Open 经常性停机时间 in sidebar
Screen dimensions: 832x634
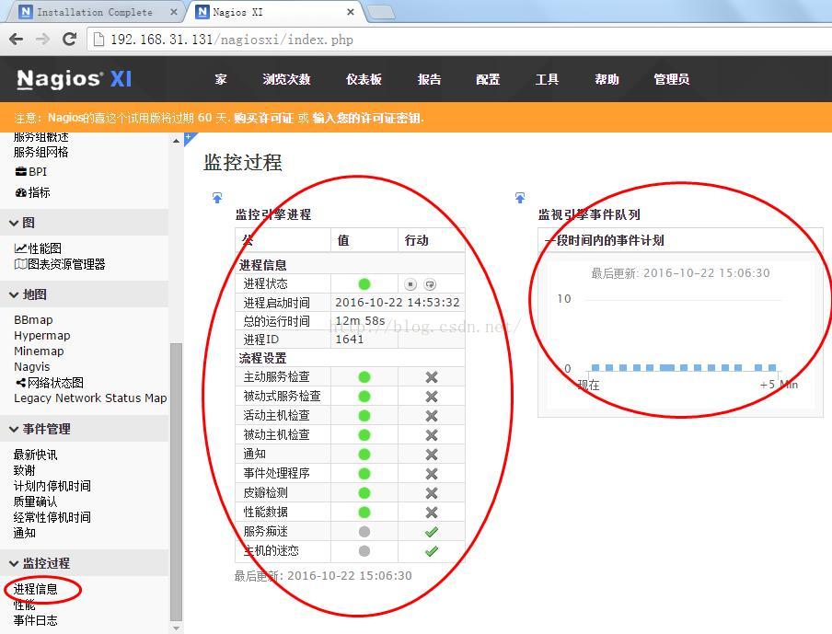pos(52,517)
